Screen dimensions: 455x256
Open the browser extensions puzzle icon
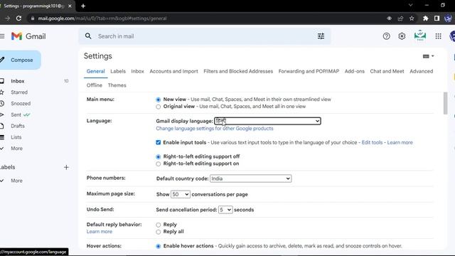(x=425, y=18)
